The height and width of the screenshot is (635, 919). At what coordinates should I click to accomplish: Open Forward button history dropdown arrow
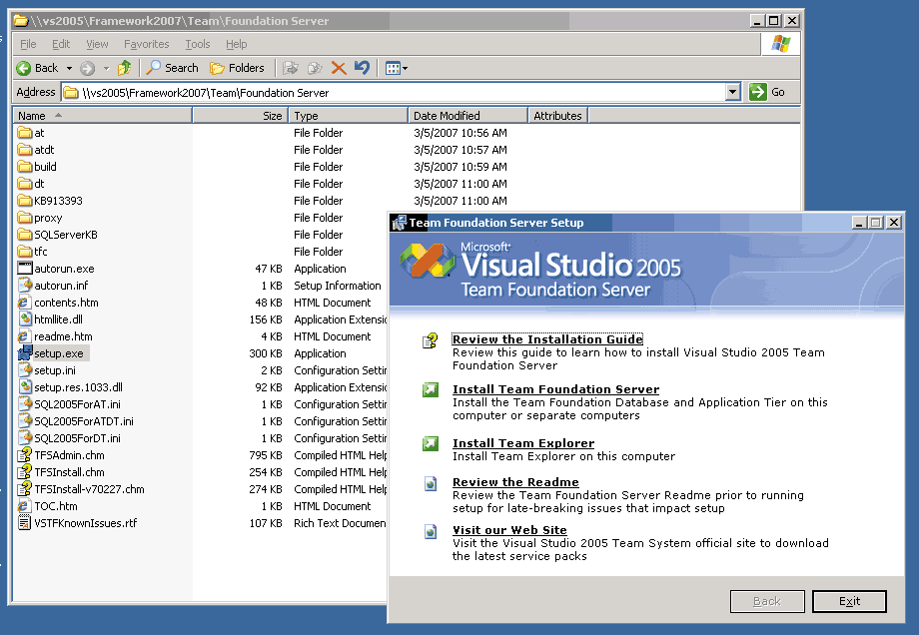106,69
